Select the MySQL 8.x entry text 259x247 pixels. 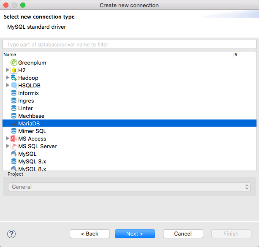(32, 168)
